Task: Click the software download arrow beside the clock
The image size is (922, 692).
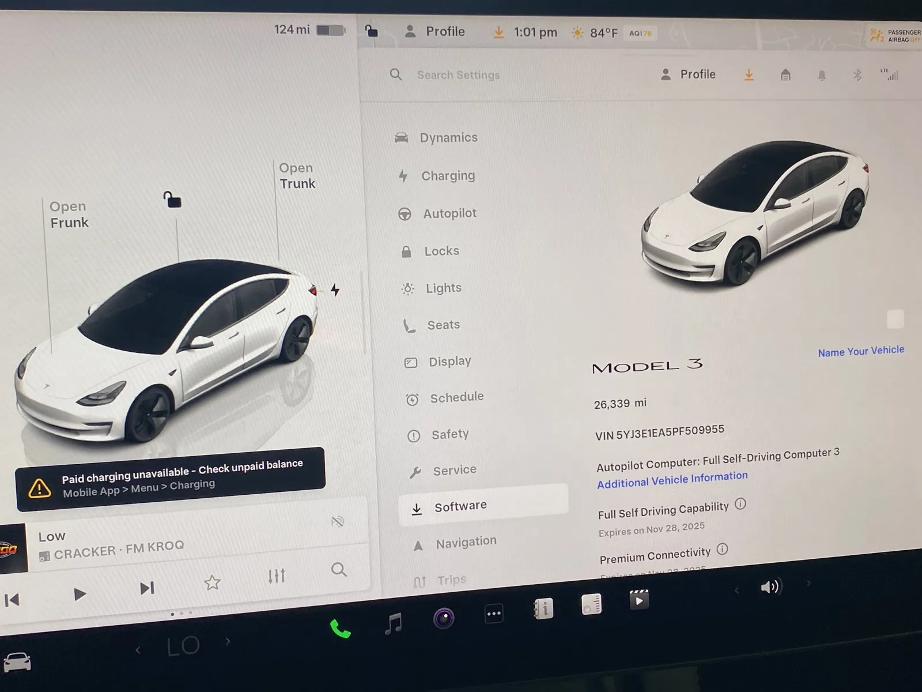Action: (x=498, y=32)
